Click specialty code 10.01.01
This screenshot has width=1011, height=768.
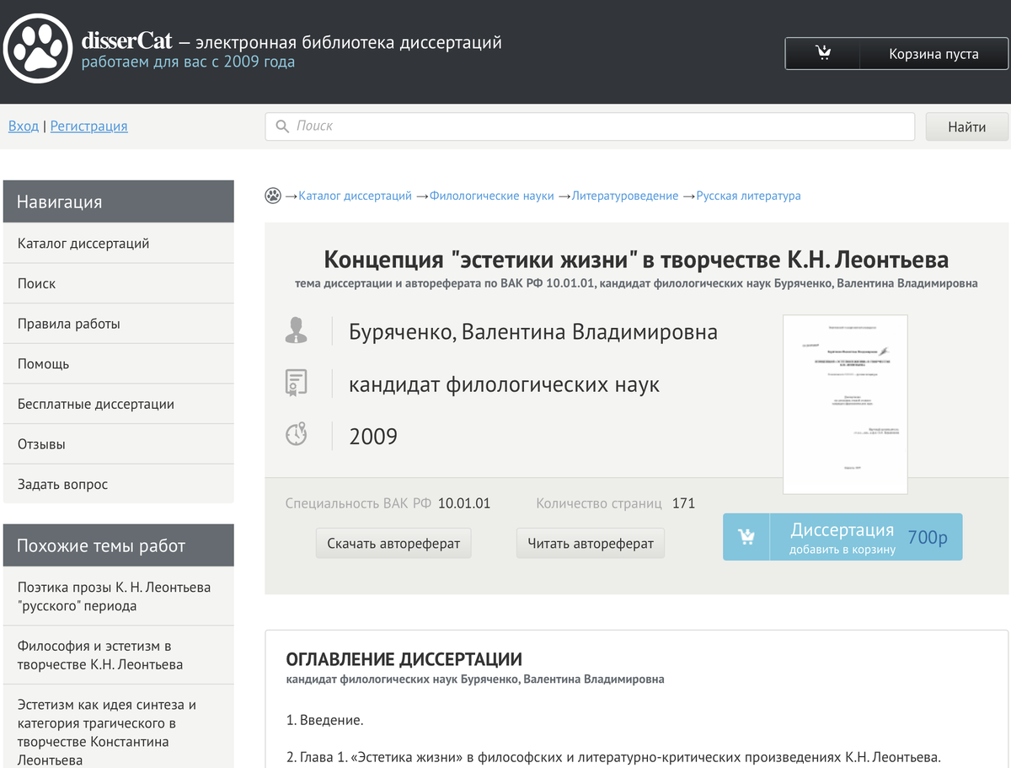pos(464,503)
